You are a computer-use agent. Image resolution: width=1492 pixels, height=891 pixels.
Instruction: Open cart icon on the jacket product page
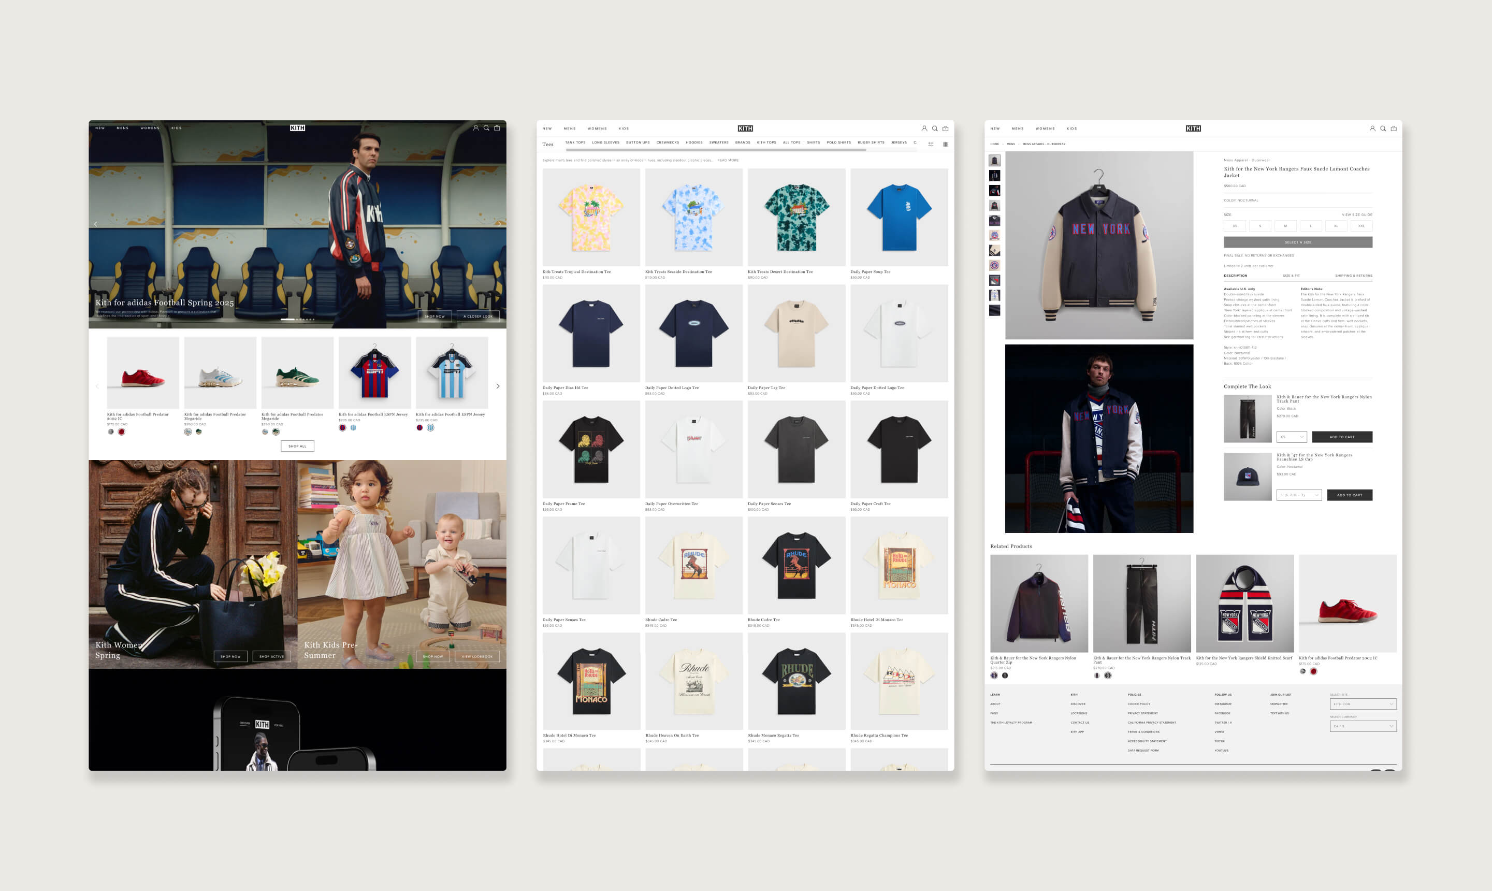pos(1394,128)
